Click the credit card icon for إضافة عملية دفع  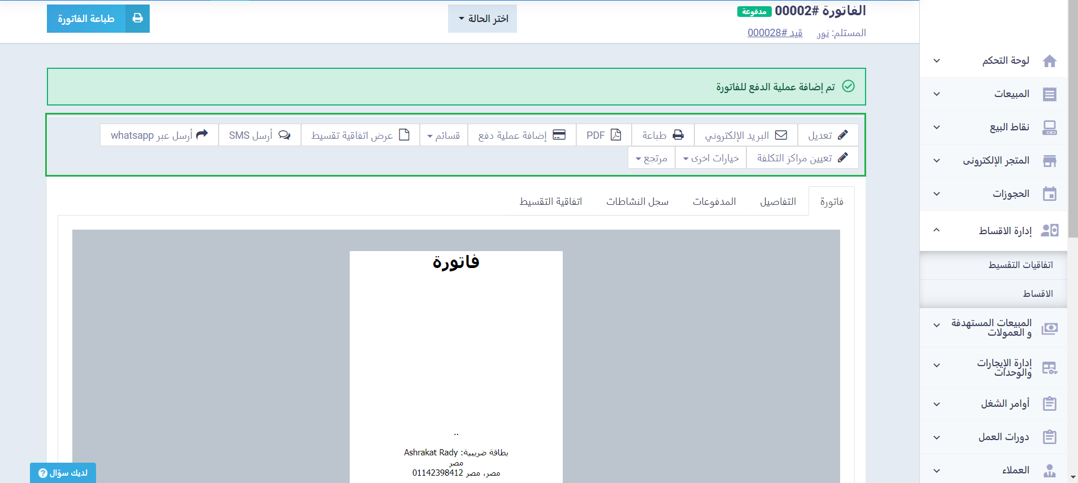coord(559,135)
